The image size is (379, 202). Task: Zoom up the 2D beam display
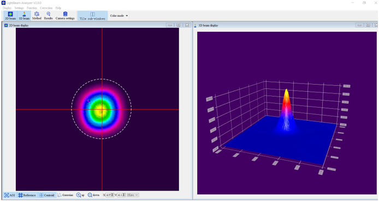pyautogui.click(x=80, y=195)
